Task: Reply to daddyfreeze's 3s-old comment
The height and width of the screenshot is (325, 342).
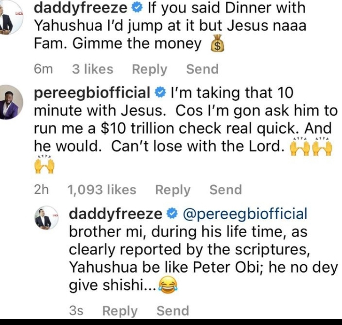Action: 120,311
